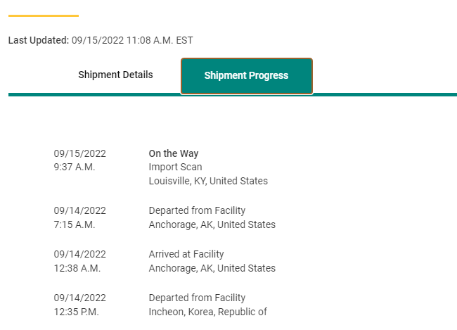457x330 pixels.
Task: Click the Anchorage location under Arrived at Facility
Action: [212, 268]
